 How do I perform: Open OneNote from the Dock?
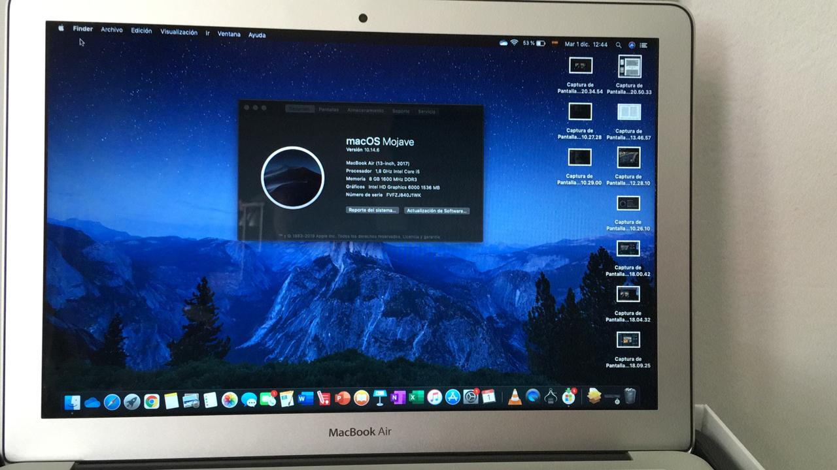398,398
